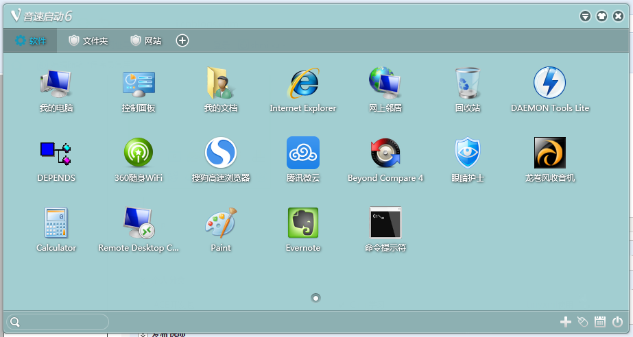Add a new tab with plus circle
The image size is (633, 337).
(182, 40)
